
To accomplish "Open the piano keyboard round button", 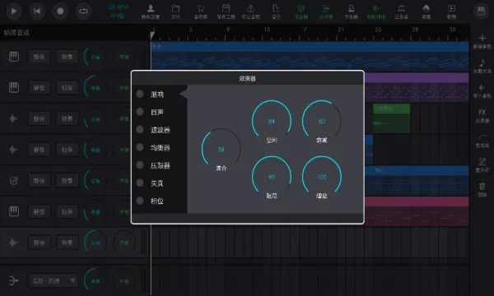I will pos(481,12).
